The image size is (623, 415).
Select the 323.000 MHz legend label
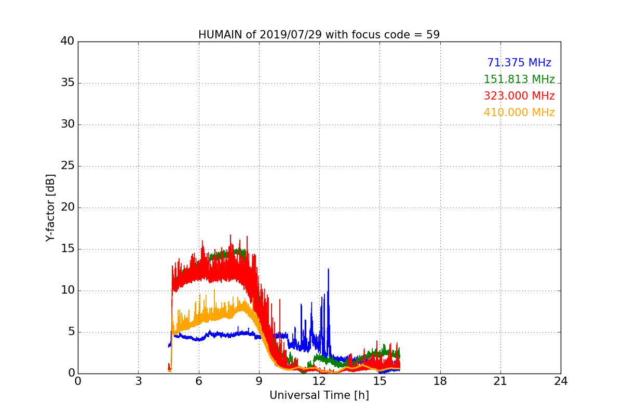[x=519, y=96]
